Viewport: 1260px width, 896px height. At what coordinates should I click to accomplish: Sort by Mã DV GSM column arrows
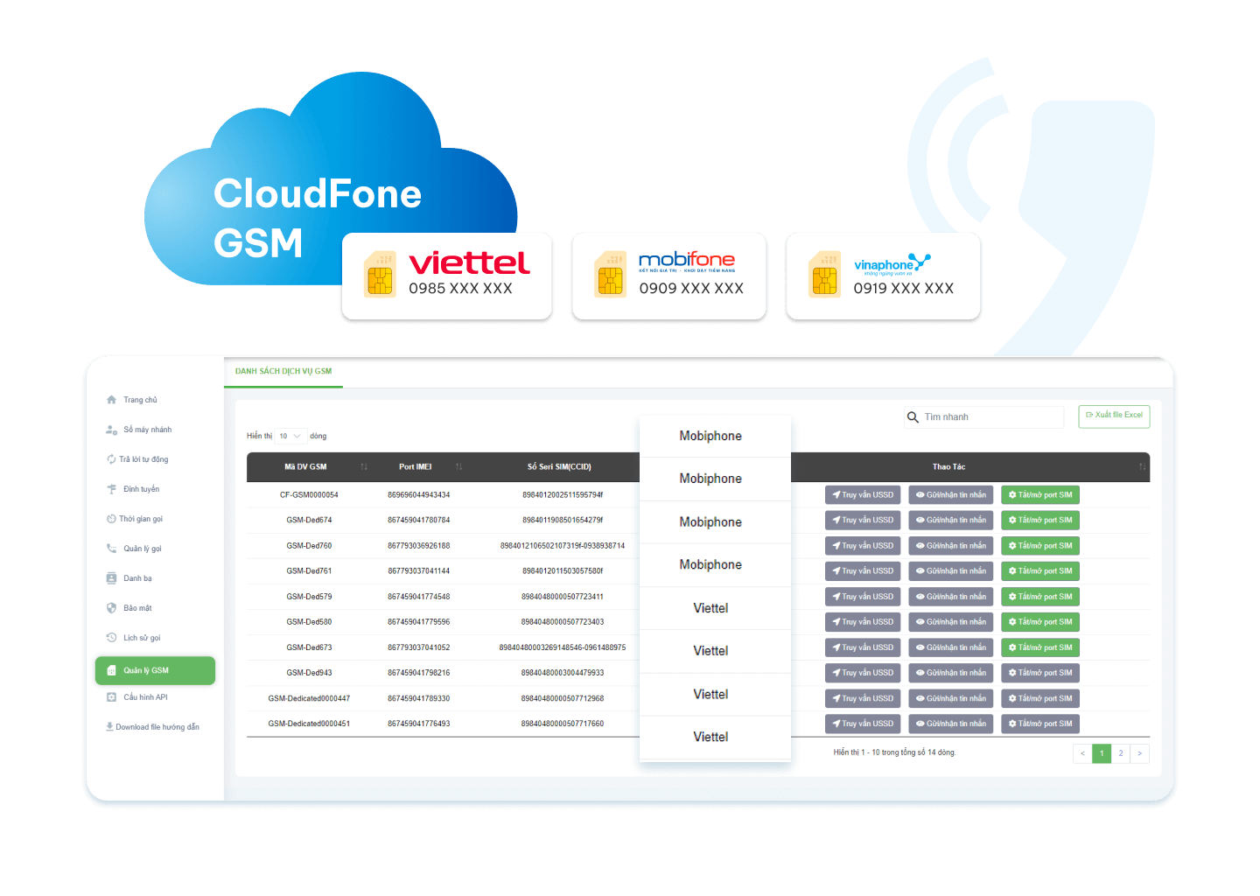[364, 467]
